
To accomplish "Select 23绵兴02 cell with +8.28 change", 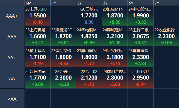I will (63, 78).
